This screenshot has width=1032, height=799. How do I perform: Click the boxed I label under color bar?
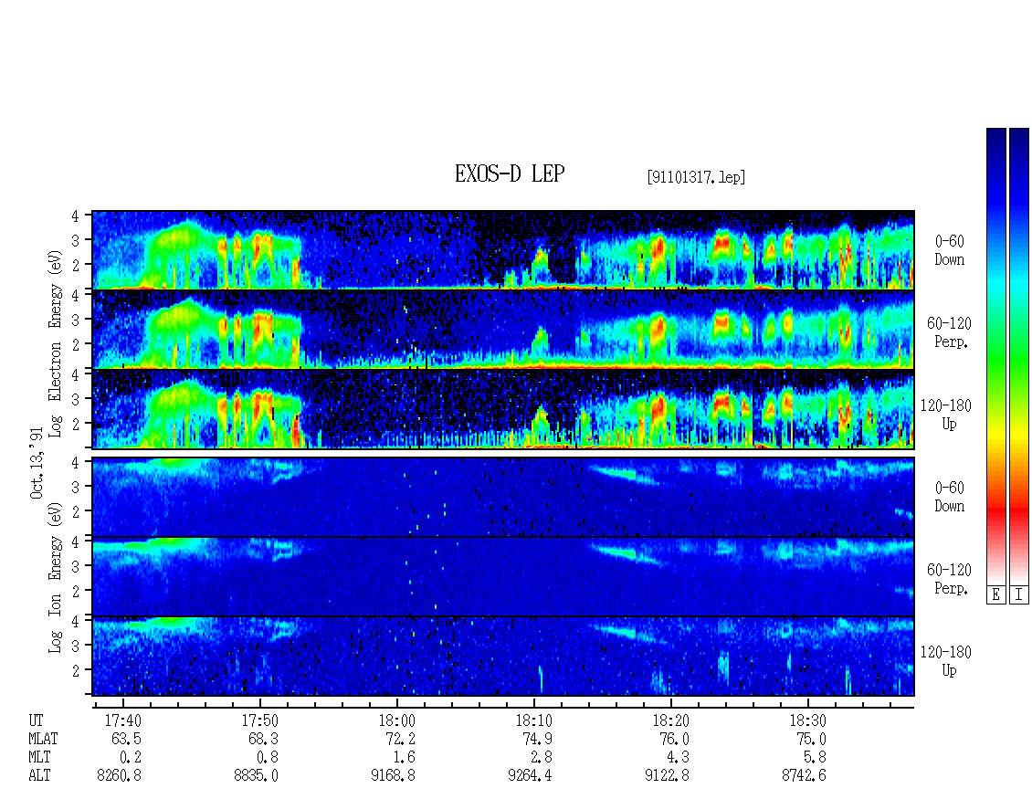(1019, 595)
